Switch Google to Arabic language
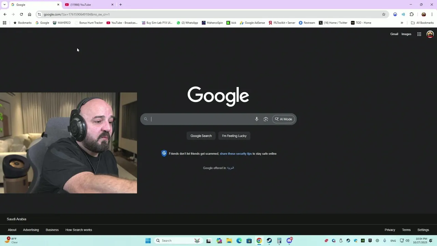Screen dimensions: 437x246 click(230, 168)
